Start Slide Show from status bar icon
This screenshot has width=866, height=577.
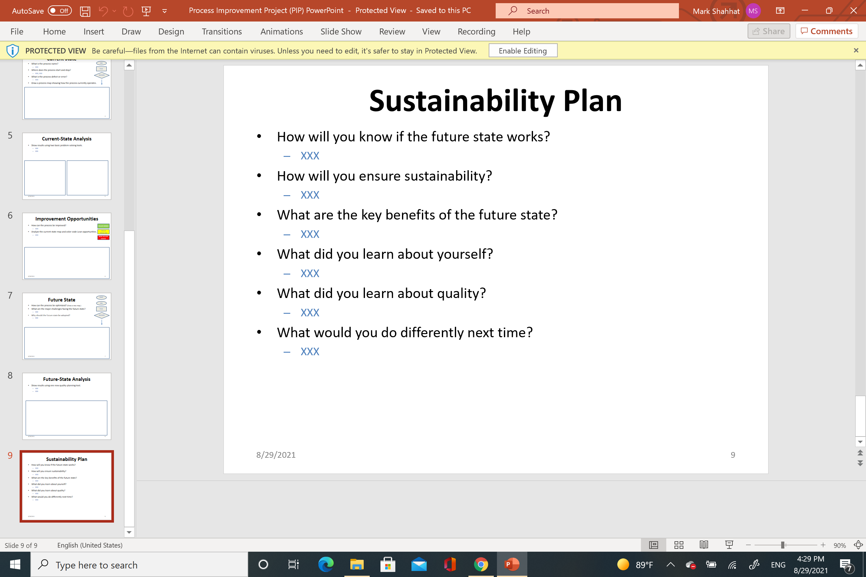729,545
